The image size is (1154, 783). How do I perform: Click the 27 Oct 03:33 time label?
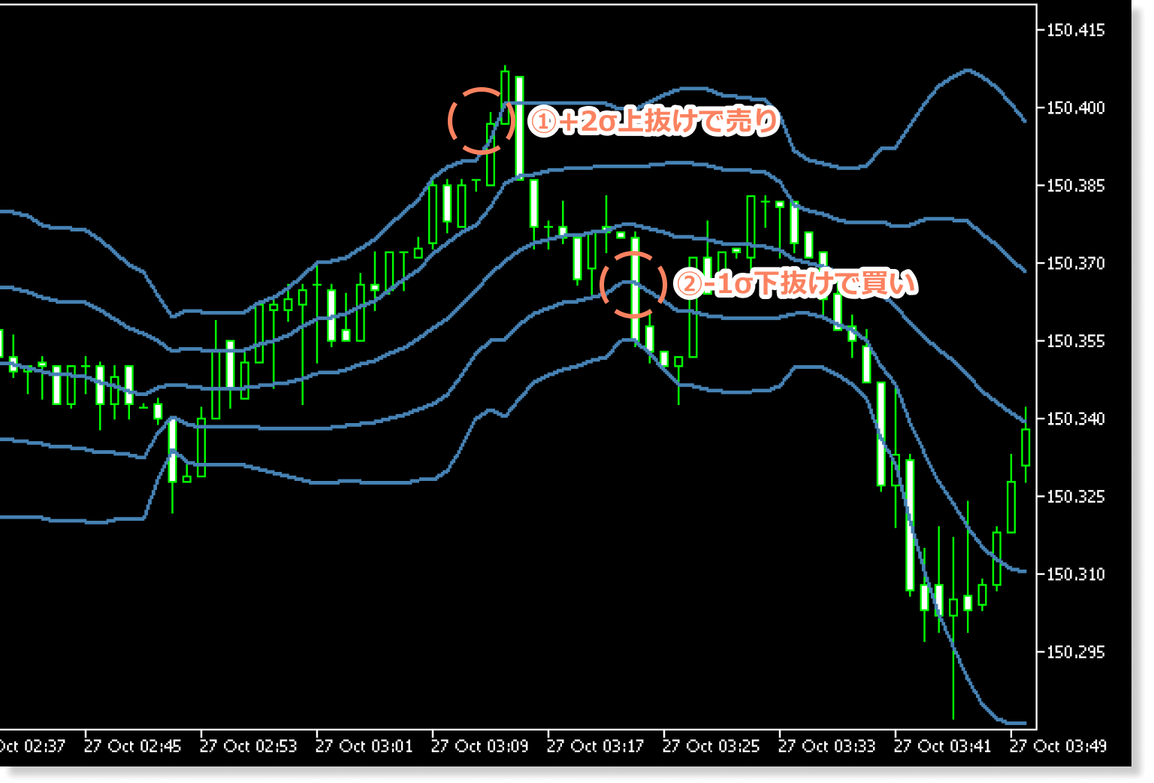[826, 746]
